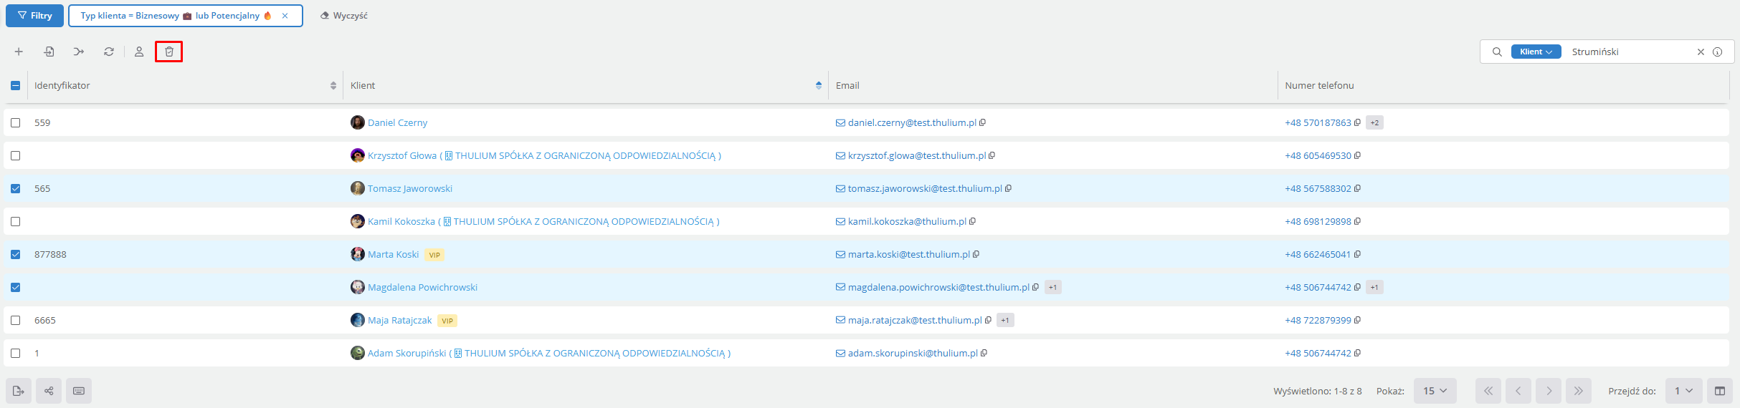Click the Numer telefonu column header
1740x408 pixels.
(1319, 85)
